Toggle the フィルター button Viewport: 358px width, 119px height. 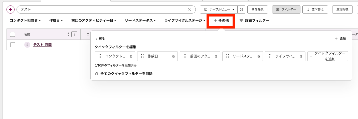click(286, 9)
